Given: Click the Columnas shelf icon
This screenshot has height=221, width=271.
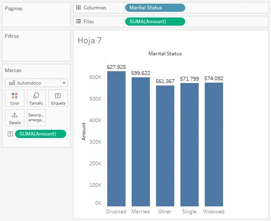Looking at the screenshot, I should [78, 8].
